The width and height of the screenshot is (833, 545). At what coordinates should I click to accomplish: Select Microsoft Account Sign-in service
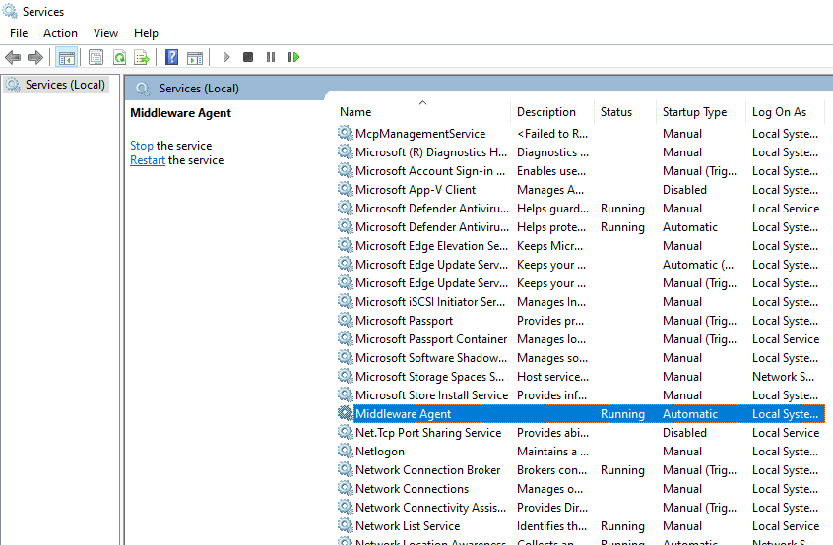point(430,171)
